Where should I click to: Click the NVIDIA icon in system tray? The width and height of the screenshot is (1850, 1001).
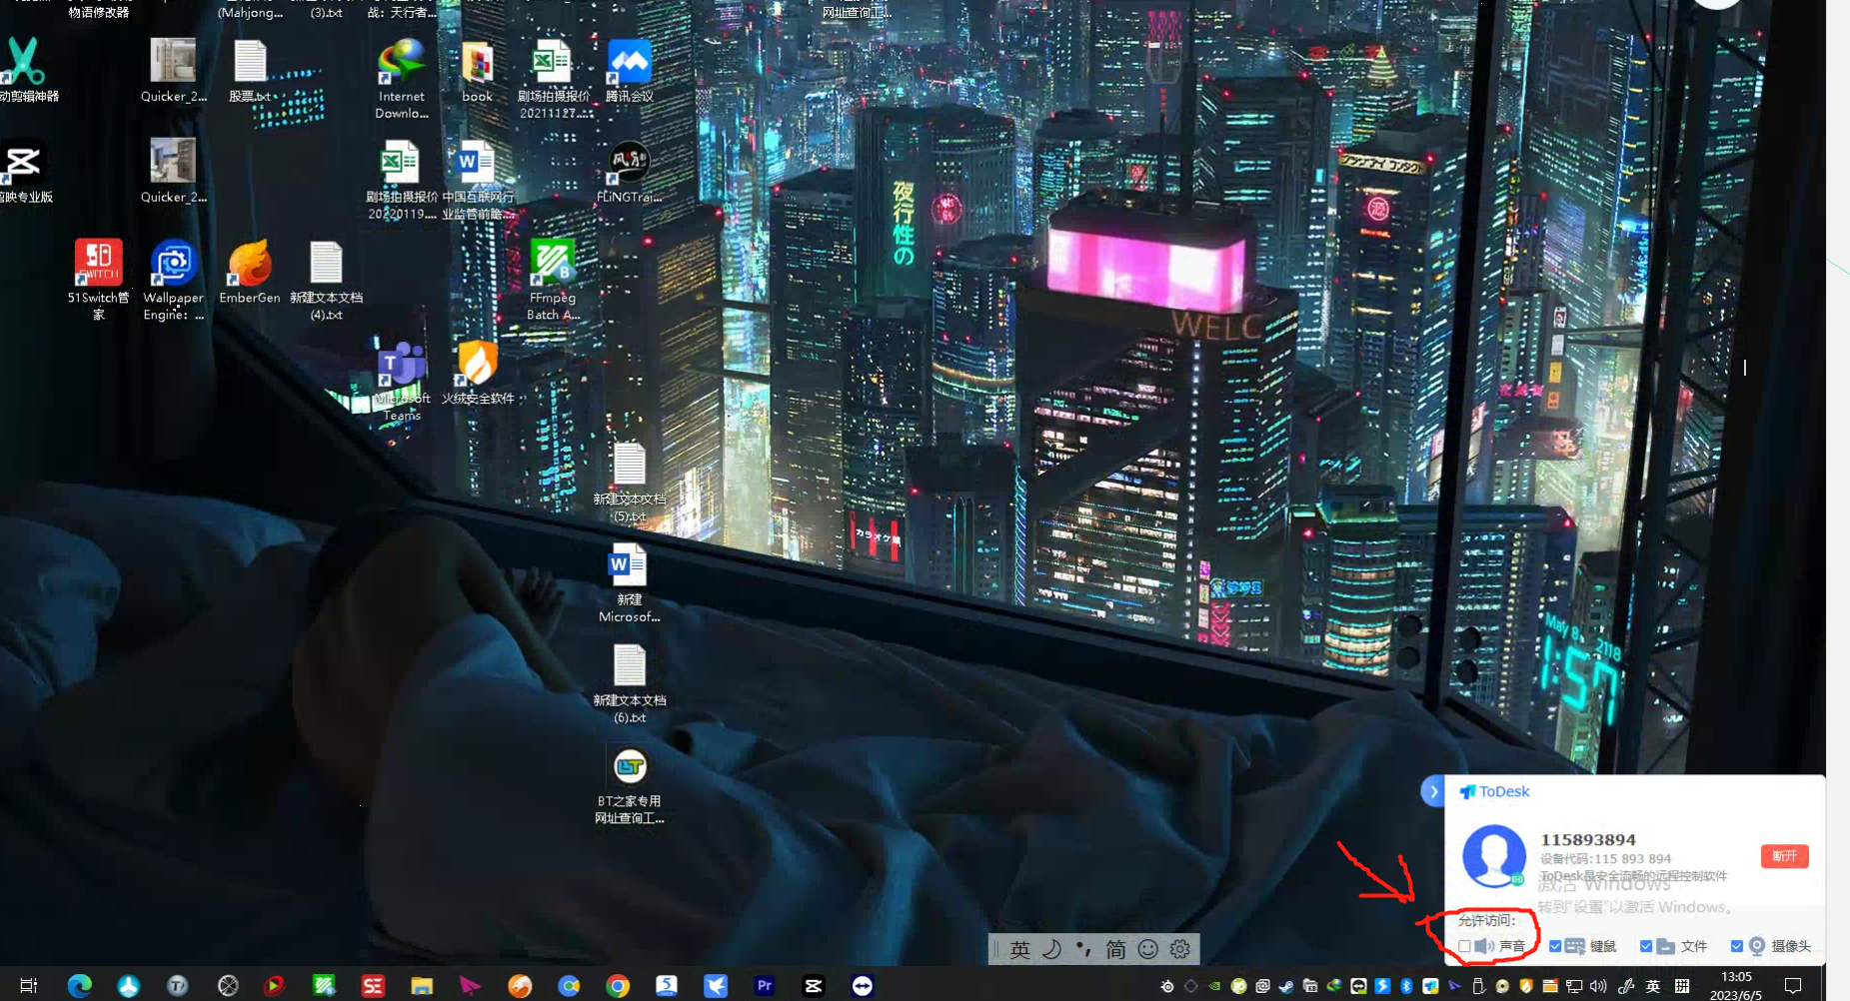click(x=1214, y=986)
